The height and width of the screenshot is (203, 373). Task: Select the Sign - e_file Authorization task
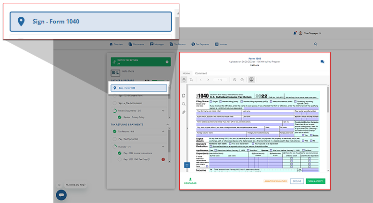[x=139, y=103]
